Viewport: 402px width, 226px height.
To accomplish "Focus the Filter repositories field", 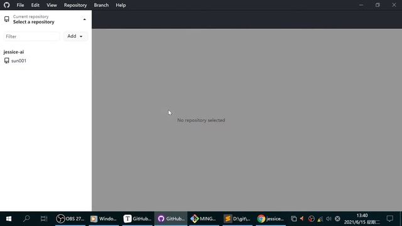I will 32,36.
